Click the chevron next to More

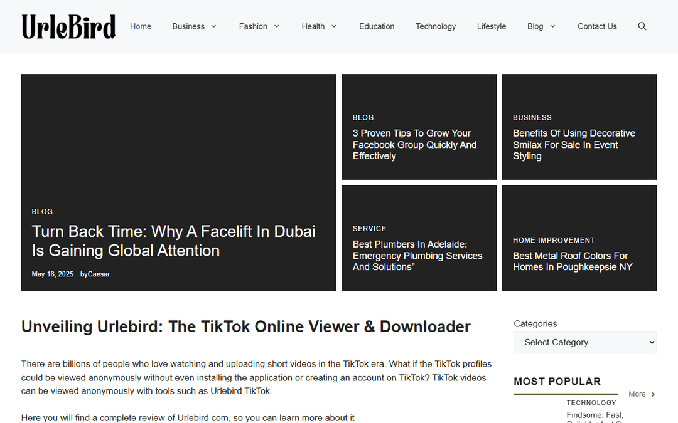click(653, 394)
